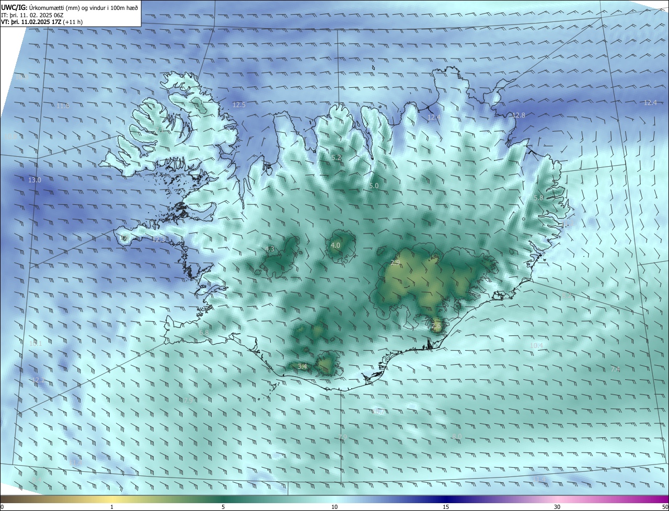Click the 12.5 value label
This screenshot has height=511, width=669.
(x=239, y=105)
